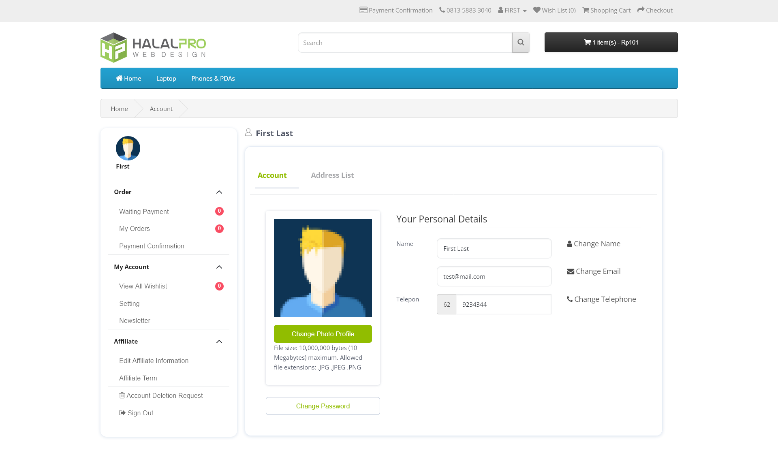The height and width of the screenshot is (472, 778).
Task: Select Laptop in the navigation bar
Action: pyautogui.click(x=166, y=78)
